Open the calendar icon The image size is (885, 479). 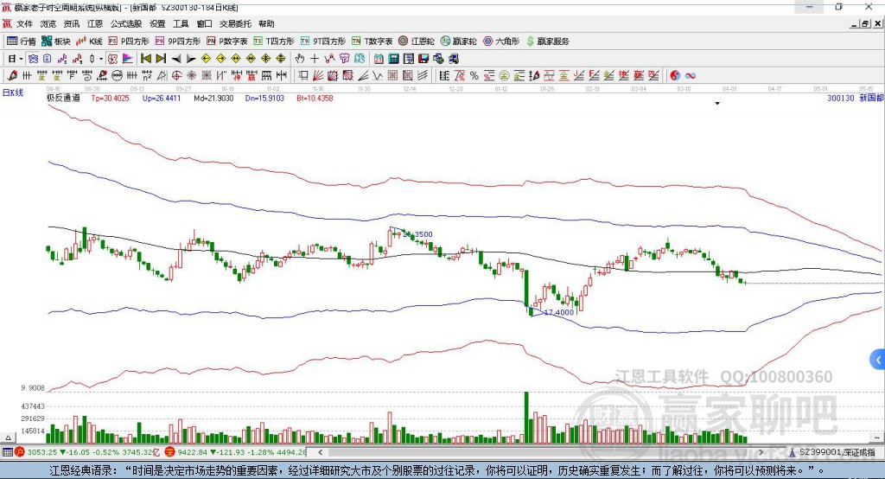[379, 59]
